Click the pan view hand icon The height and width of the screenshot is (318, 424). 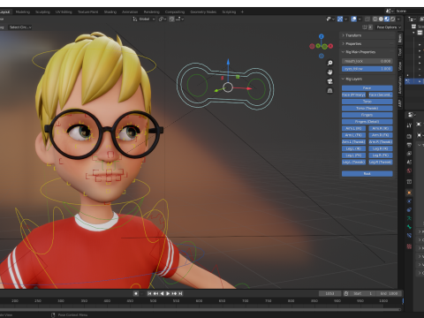point(330,72)
